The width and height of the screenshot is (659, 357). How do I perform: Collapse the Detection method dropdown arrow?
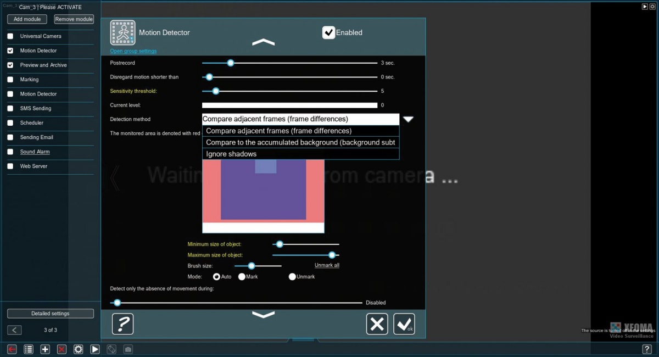(x=408, y=119)
